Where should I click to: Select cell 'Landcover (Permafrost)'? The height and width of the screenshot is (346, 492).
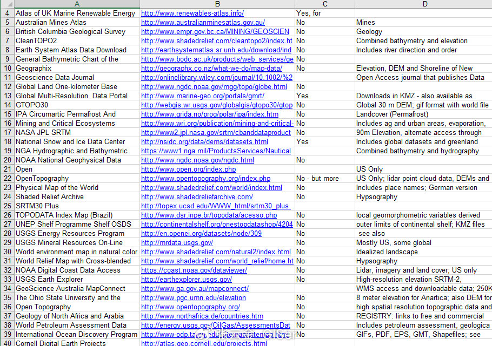[x=423, y=114]
